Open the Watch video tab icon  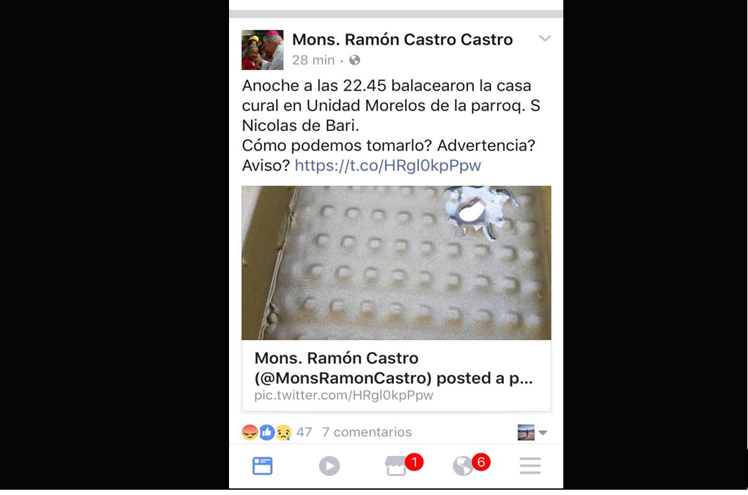point(329,466)
